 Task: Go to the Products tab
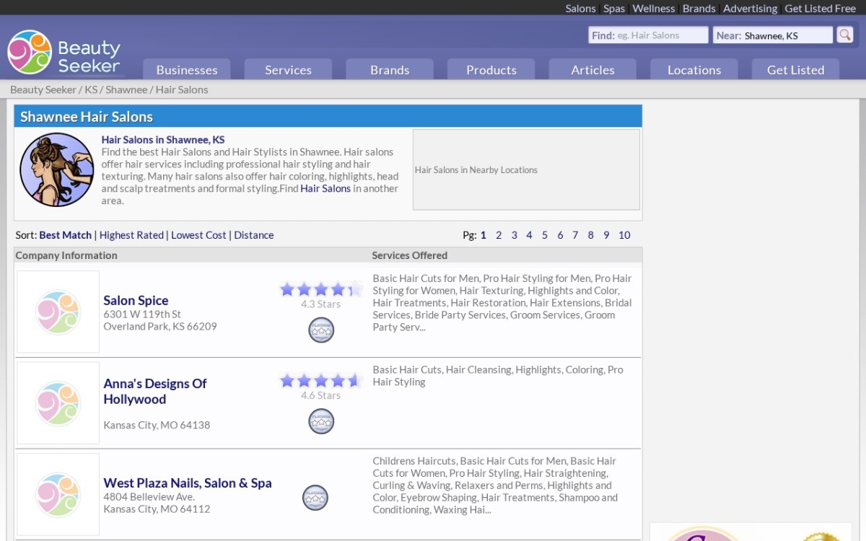coord(491,69)
